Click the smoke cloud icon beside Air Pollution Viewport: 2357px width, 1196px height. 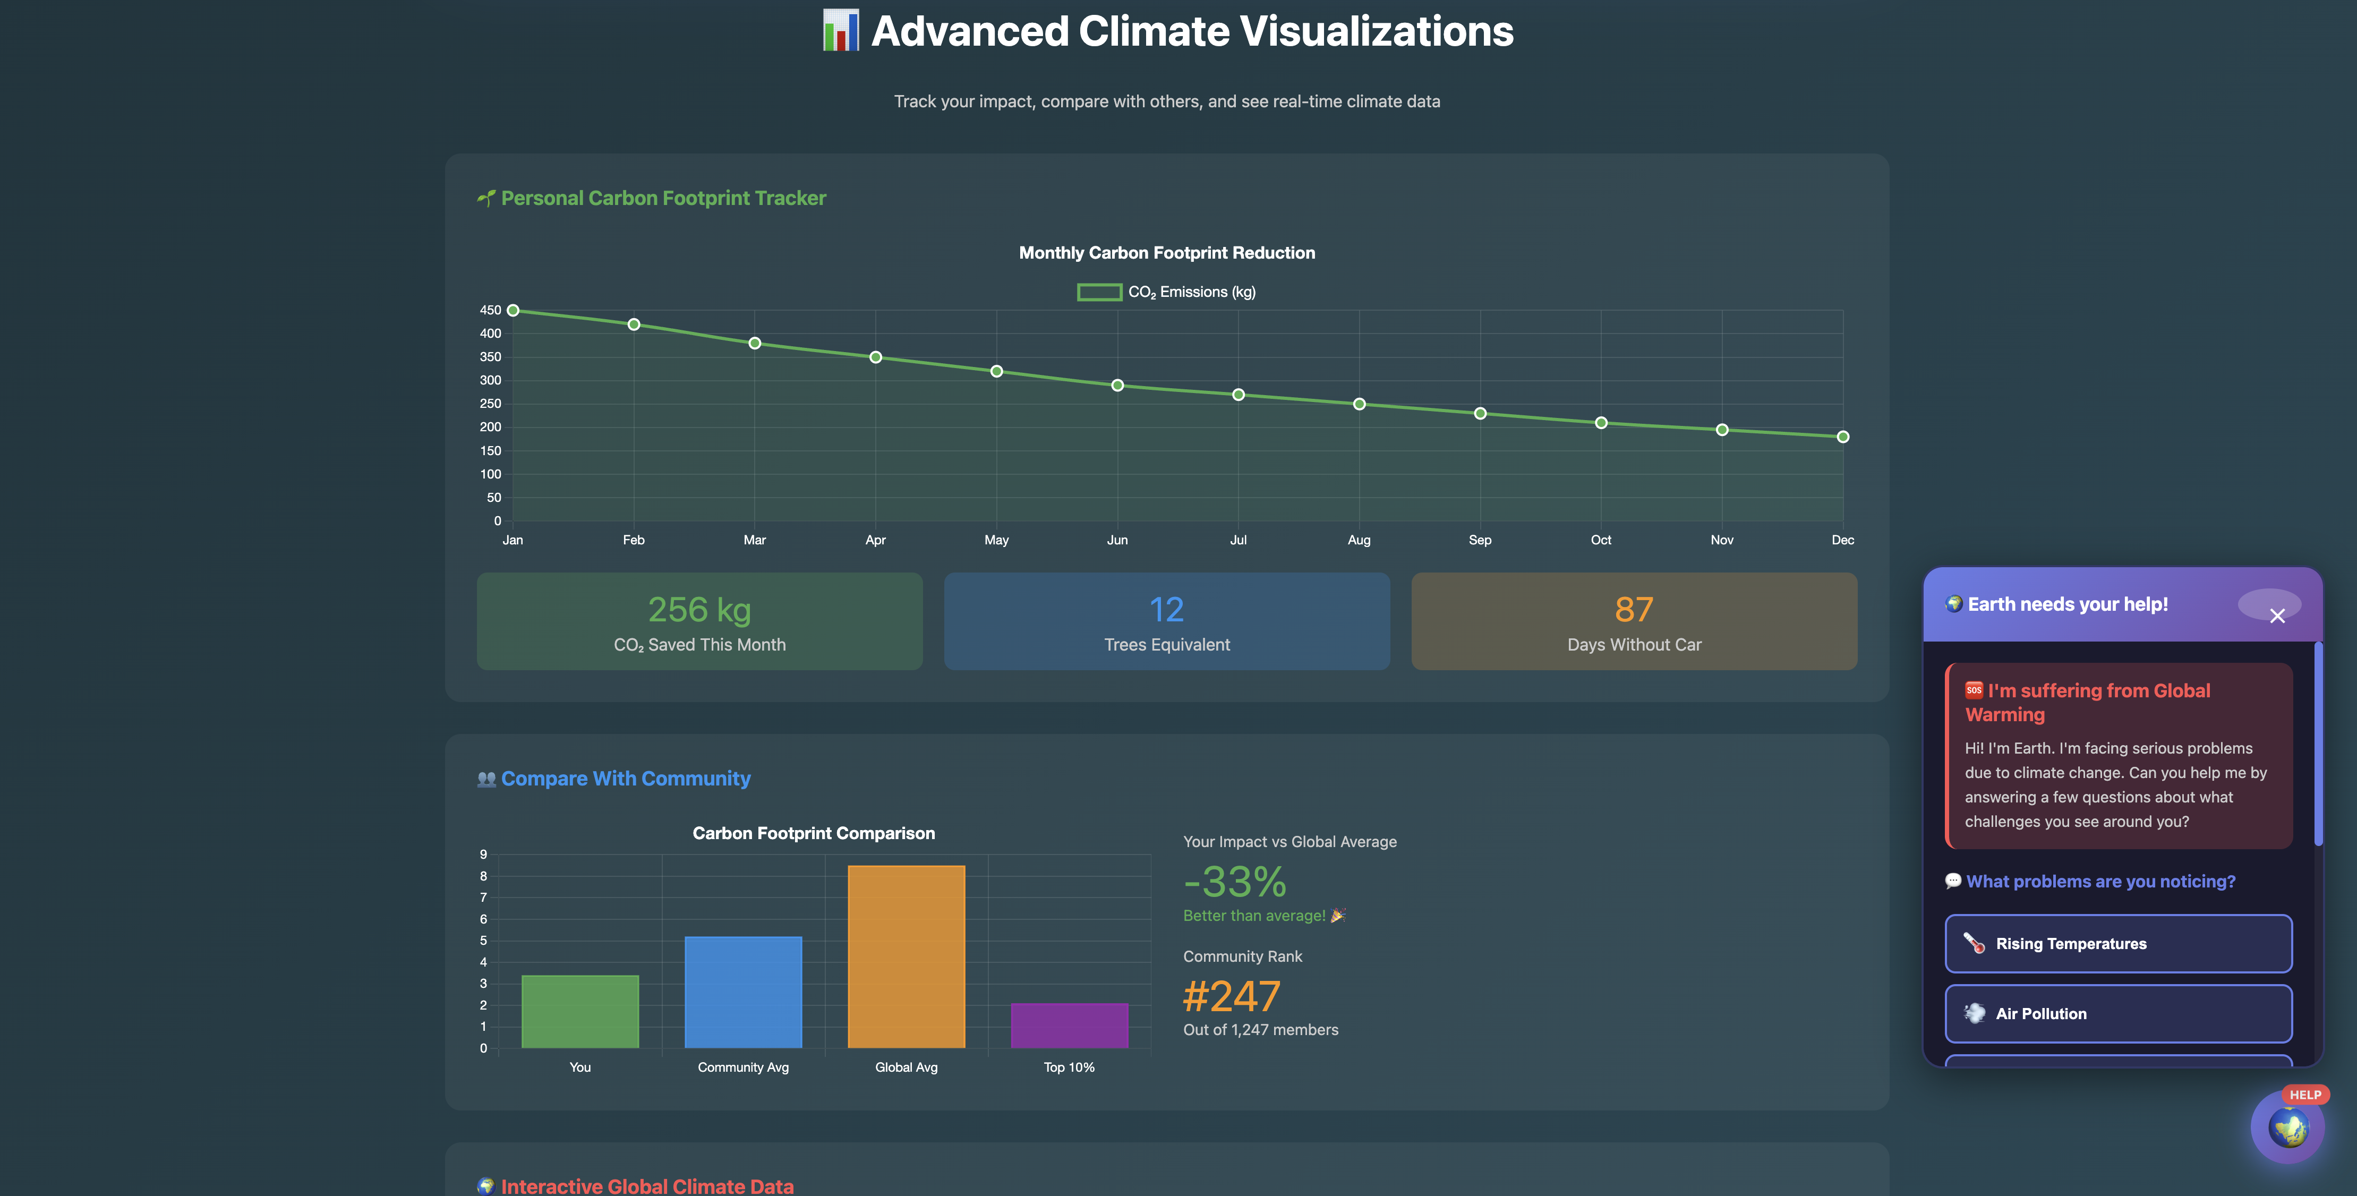1975,1013
